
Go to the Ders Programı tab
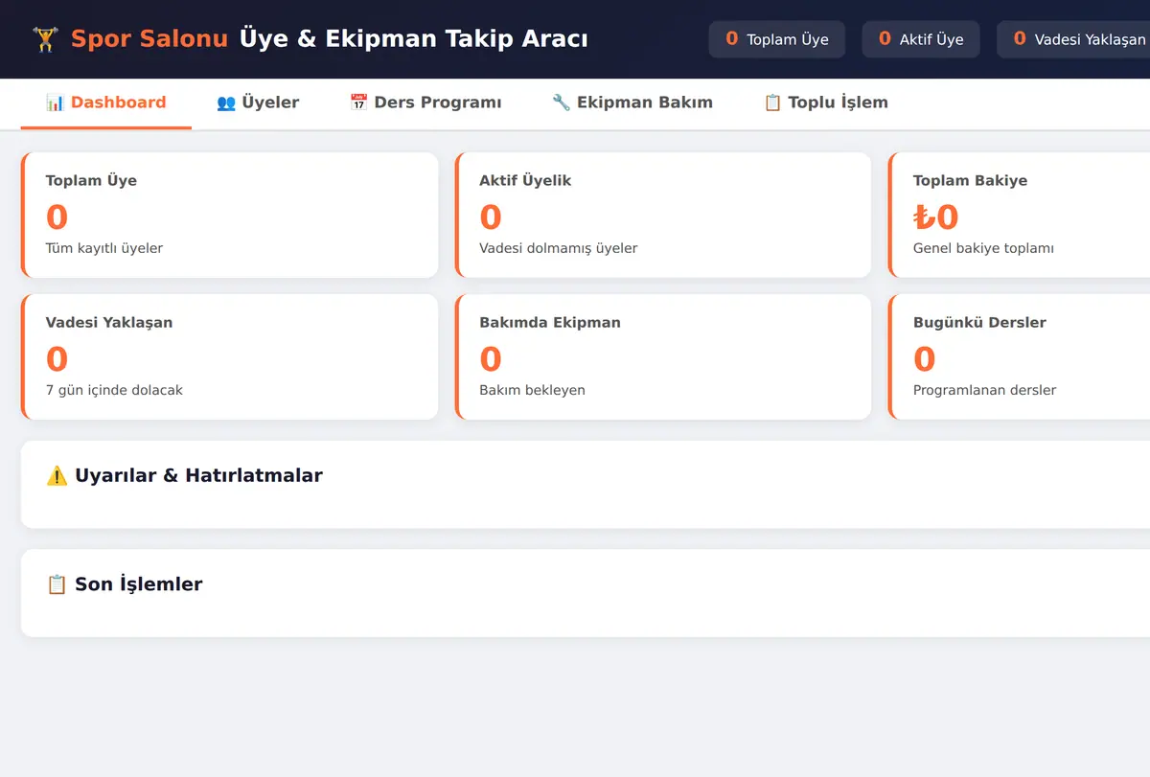coord(425,103)
